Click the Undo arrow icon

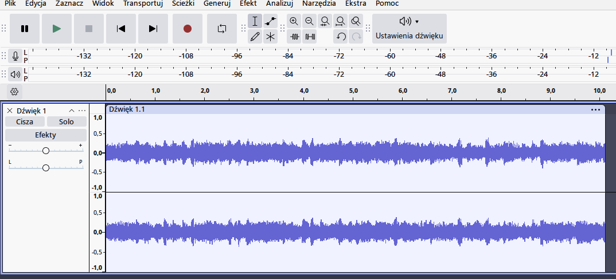tap(341, 37)
